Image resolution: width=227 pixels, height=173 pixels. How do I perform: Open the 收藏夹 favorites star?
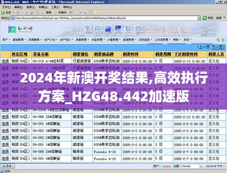[60, 13]
